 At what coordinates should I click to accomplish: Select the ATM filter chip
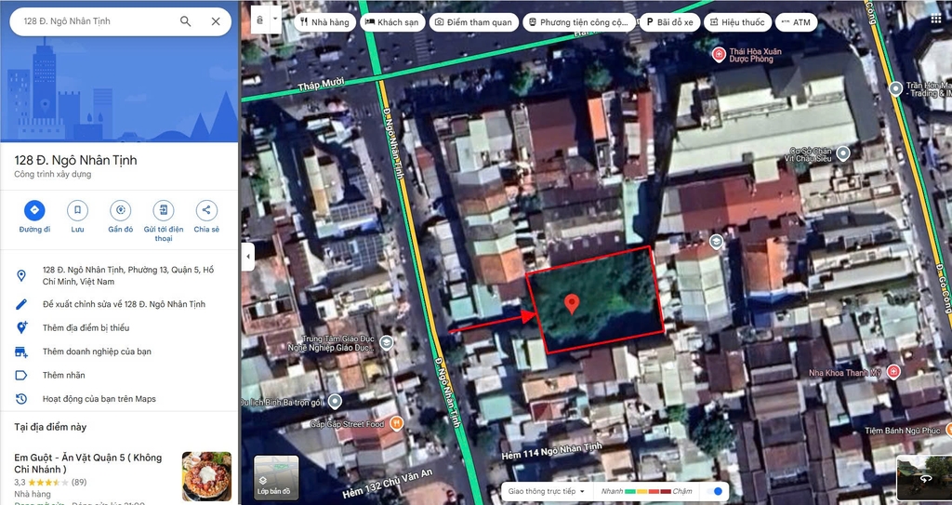point(796,22)
